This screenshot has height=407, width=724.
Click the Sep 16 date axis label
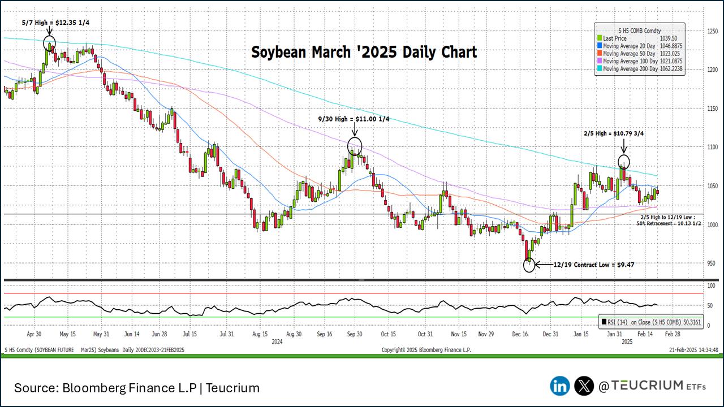[325, 335]
